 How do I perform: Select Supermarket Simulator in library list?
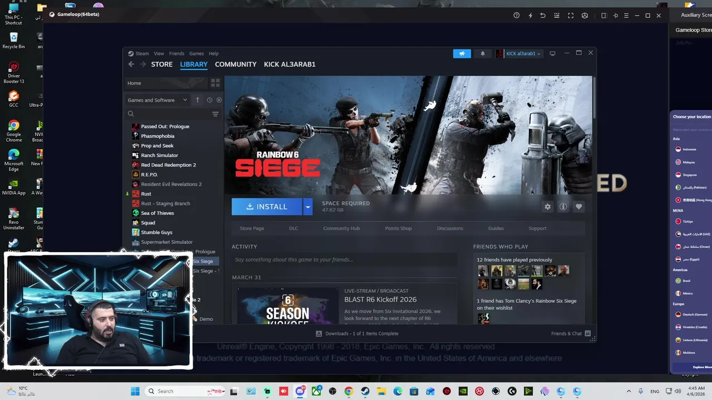(x=167, y=242)
